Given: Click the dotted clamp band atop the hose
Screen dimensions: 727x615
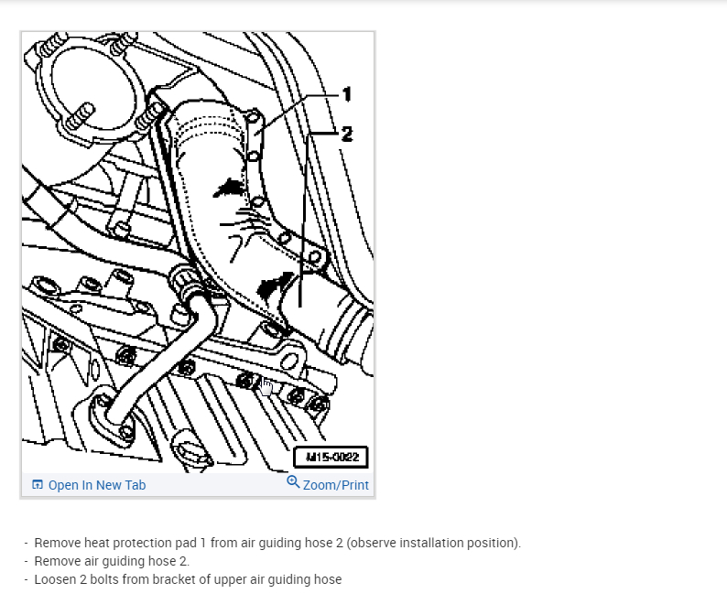Looking at the screenshot, I should click(x=209, y=127).
